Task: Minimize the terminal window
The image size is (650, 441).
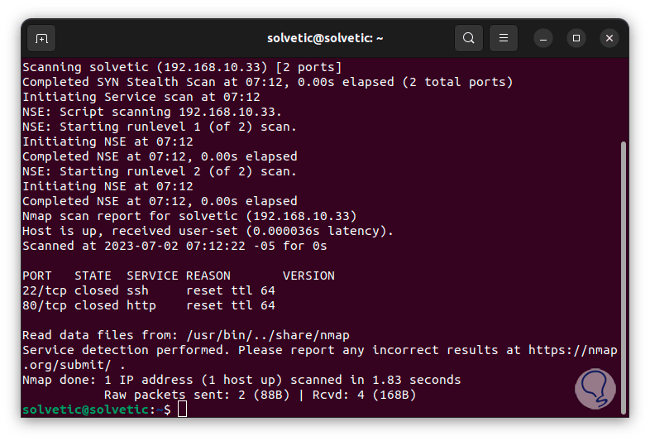Action: tap(543, 38)
